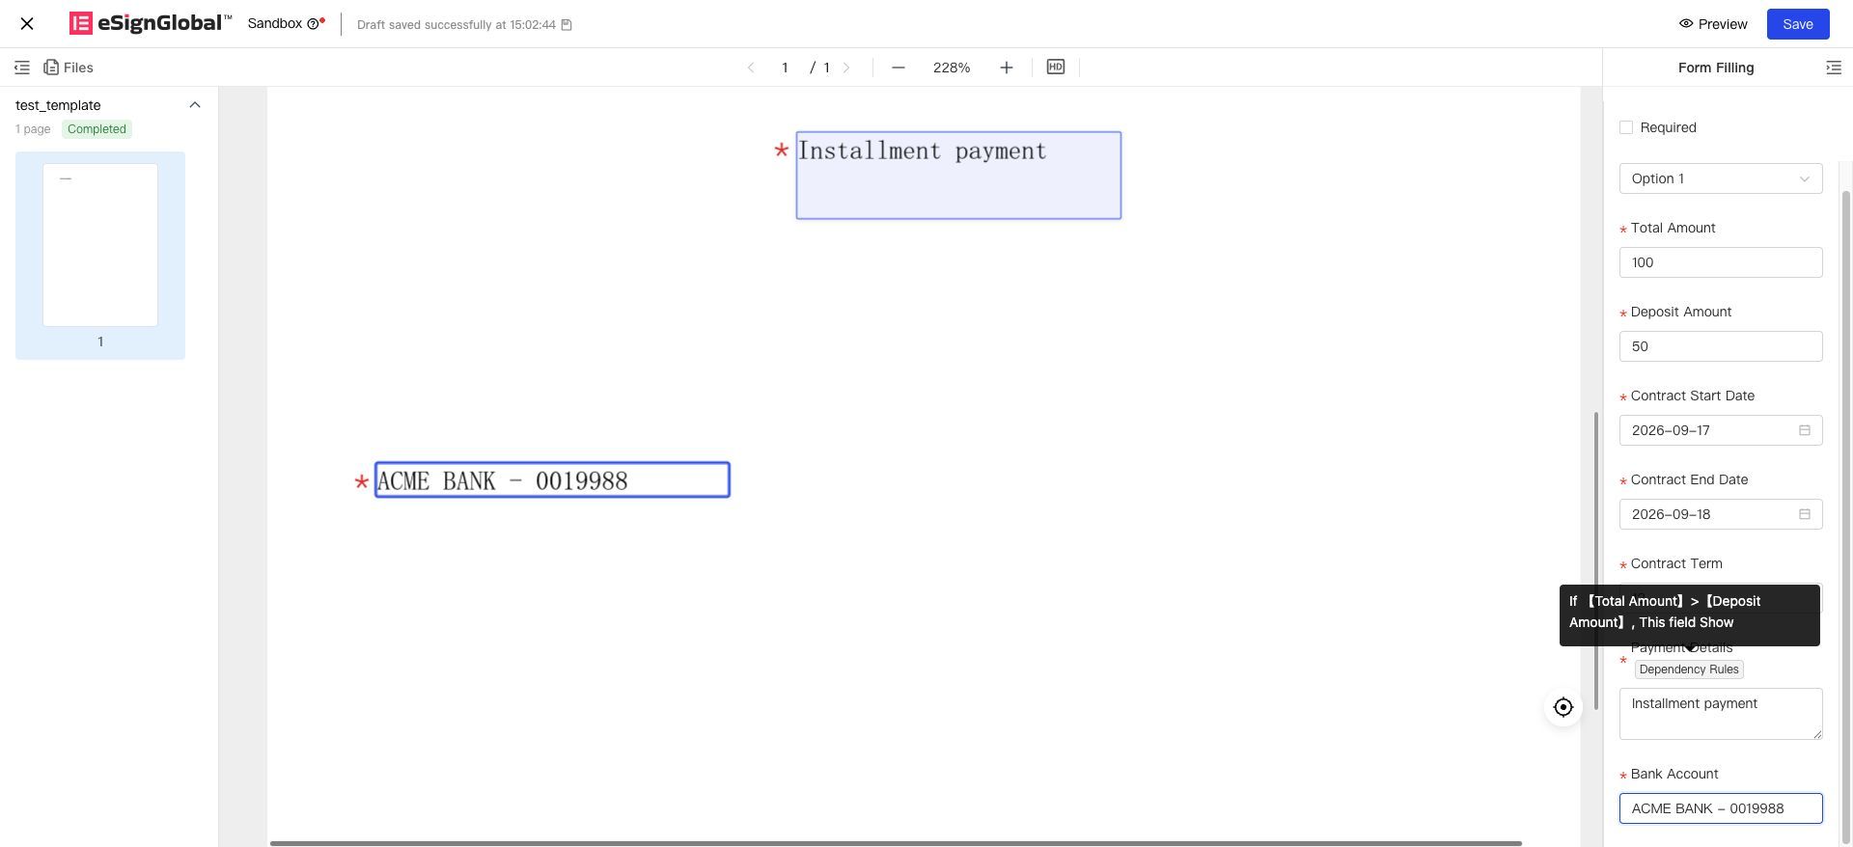Click the locate field target icon
Screen dimensions: 1853x847
point(1563,707)
